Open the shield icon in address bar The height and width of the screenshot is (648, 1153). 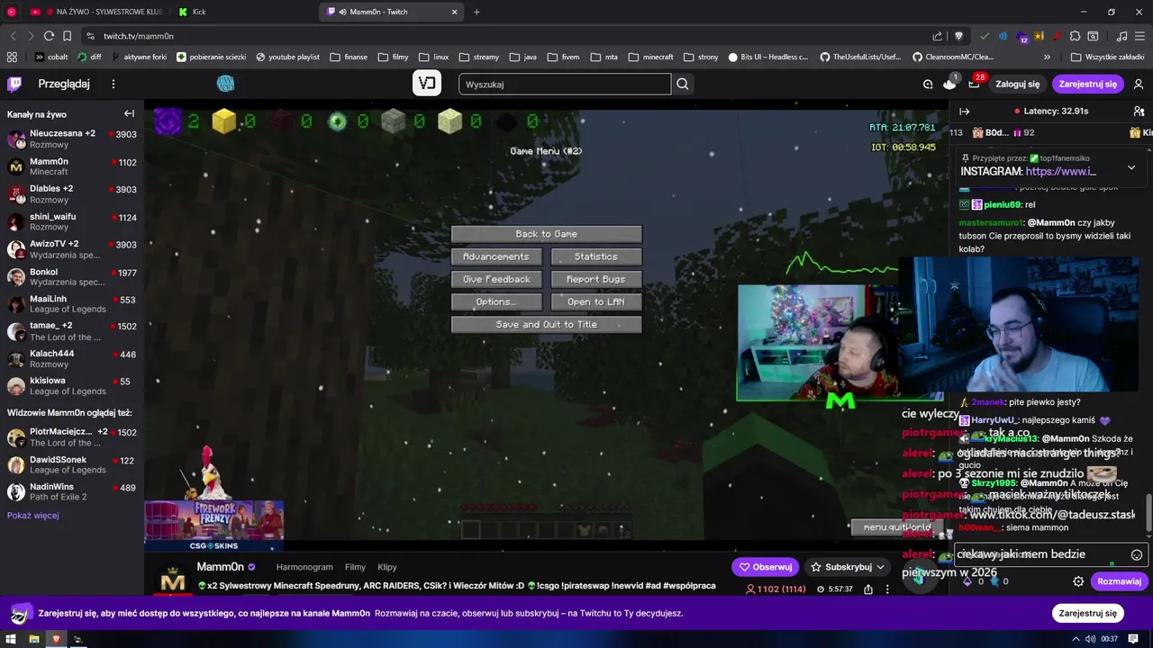(958, 36)
